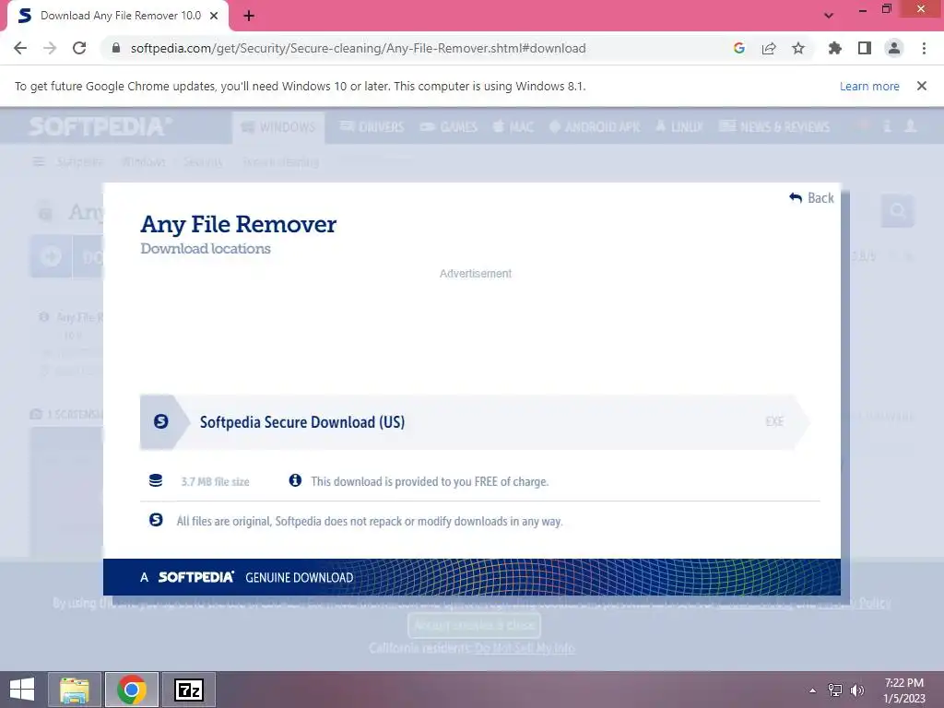Go forward in browser history
Screen dimensions: 944x708
pyautogui.click(x=50, y=48)
